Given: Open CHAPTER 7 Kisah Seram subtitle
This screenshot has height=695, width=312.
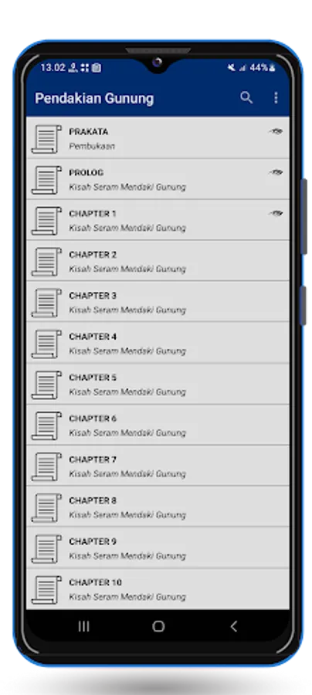Looking at the screenshot, I should pos(127,474).
